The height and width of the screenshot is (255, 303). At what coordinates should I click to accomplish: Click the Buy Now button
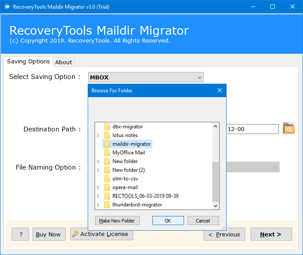pyautogui.click(x=49, y=234)
